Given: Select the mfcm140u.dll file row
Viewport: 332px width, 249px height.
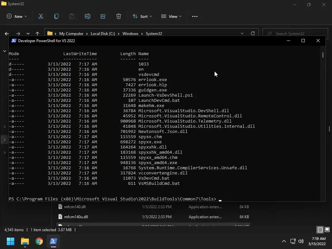Looking at the screenshot, I should (x=153, y=217).
